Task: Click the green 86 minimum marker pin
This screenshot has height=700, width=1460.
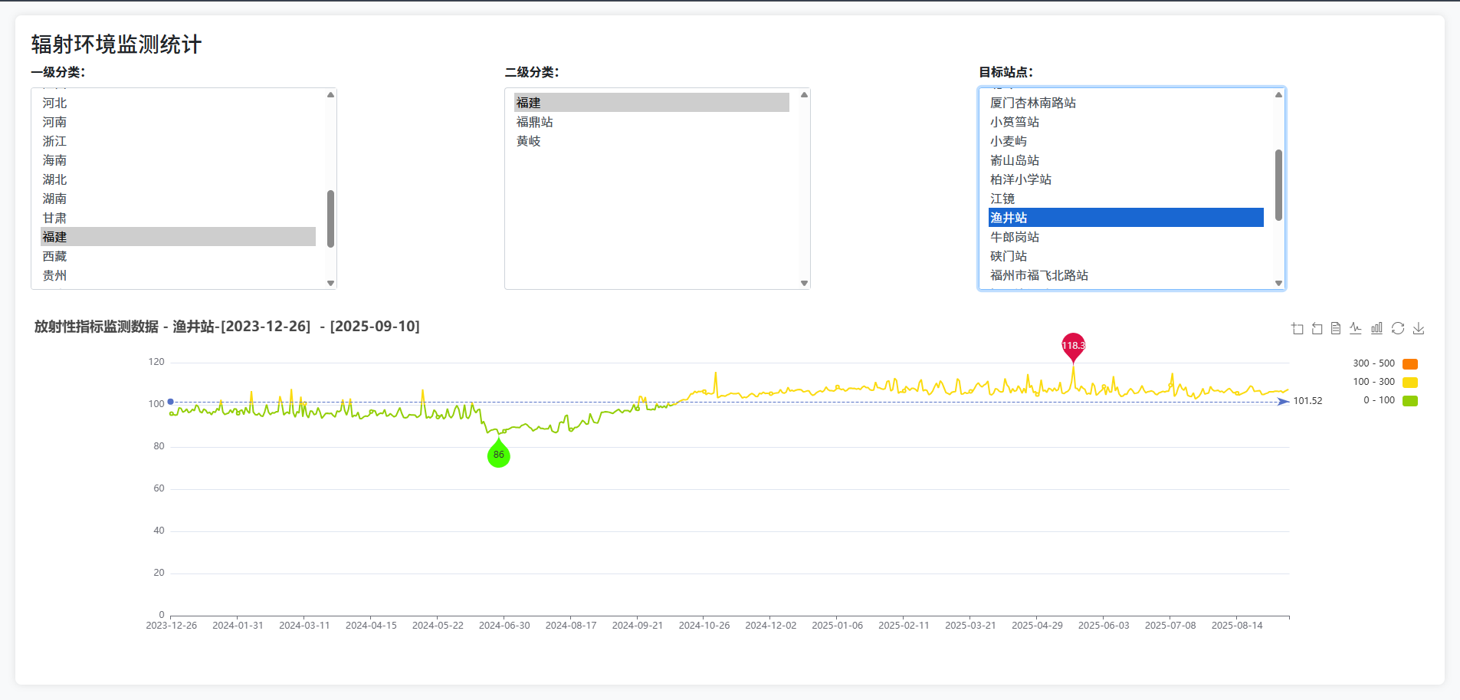Action: 499,454
